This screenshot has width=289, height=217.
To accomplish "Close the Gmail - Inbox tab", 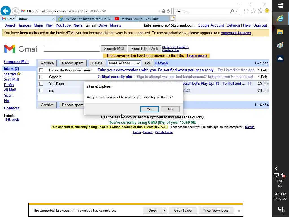I will click(x=53, y=19).
